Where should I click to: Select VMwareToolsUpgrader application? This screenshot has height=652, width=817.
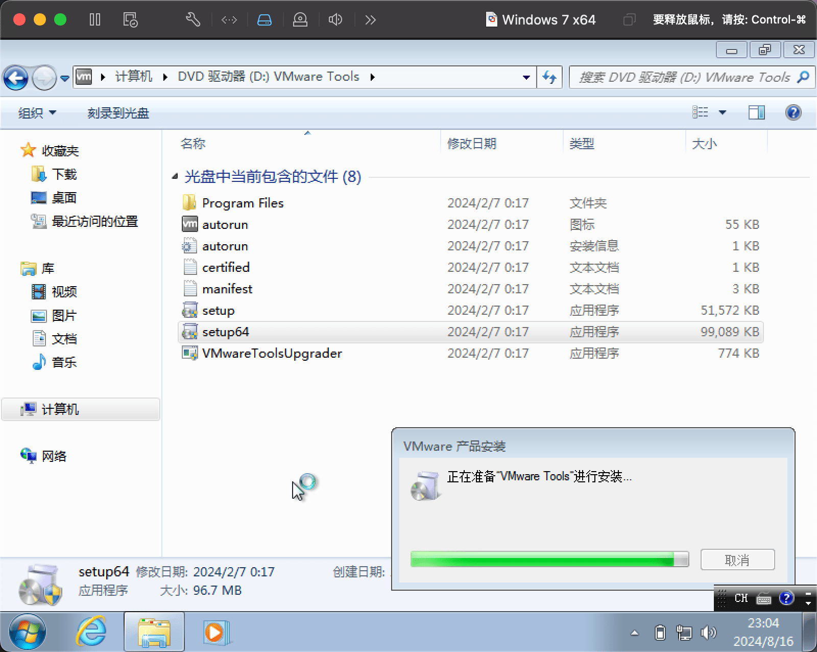tap(262, 354)
